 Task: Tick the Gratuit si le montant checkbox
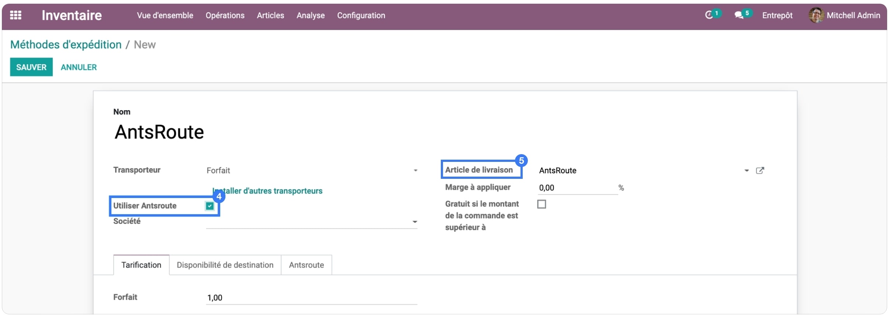tap(542, 204)
